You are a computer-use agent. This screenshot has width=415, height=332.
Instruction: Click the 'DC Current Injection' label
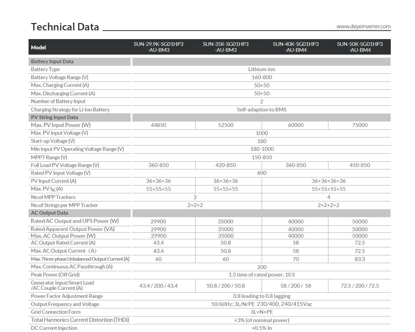click(x=54, y=328)
